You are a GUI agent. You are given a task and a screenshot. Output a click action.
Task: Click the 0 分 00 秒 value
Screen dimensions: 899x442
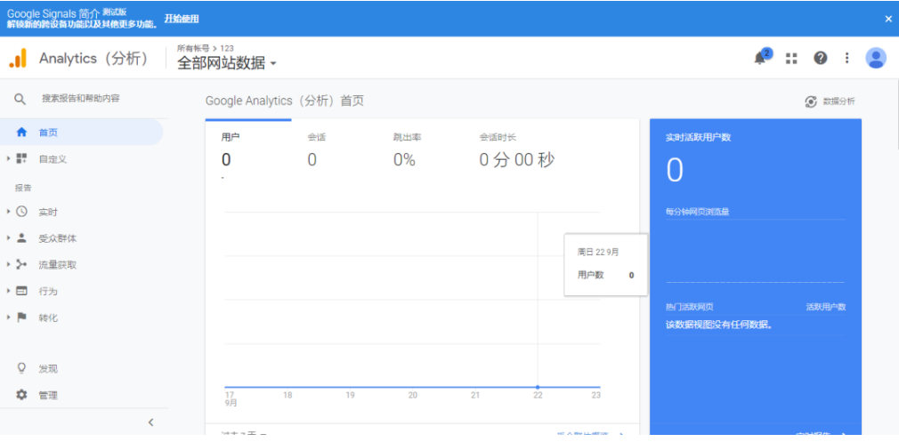click(516, 160)
